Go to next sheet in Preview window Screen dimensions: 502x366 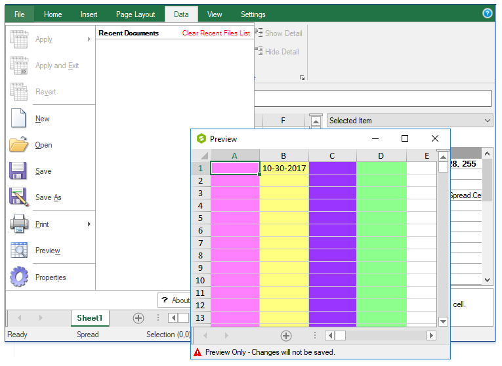click(x=226, y=335)
